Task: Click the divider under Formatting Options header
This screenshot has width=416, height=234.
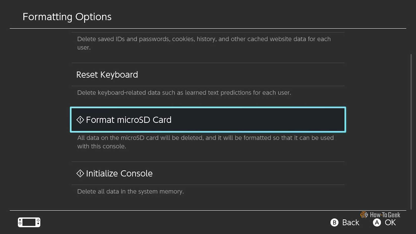Action: (208, 28)
